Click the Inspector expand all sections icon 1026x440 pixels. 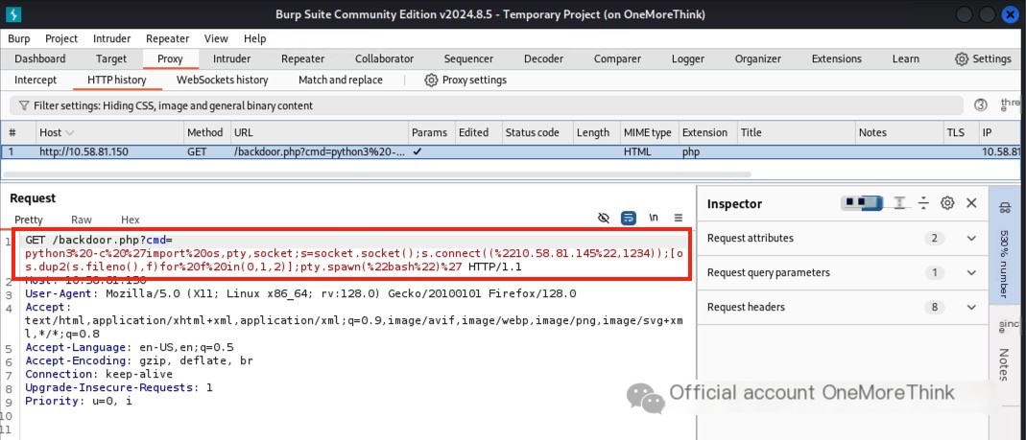pos(899,203)
